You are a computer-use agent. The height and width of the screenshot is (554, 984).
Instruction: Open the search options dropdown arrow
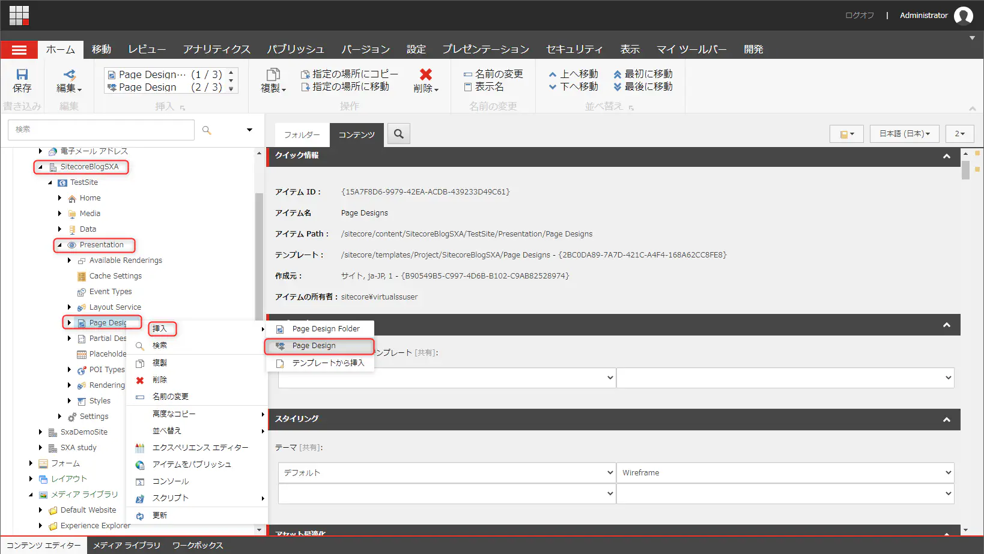pyautogui.click(x=250, y=130)
